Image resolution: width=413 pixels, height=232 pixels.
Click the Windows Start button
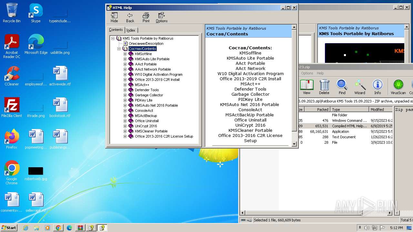[x=9, y=227]
